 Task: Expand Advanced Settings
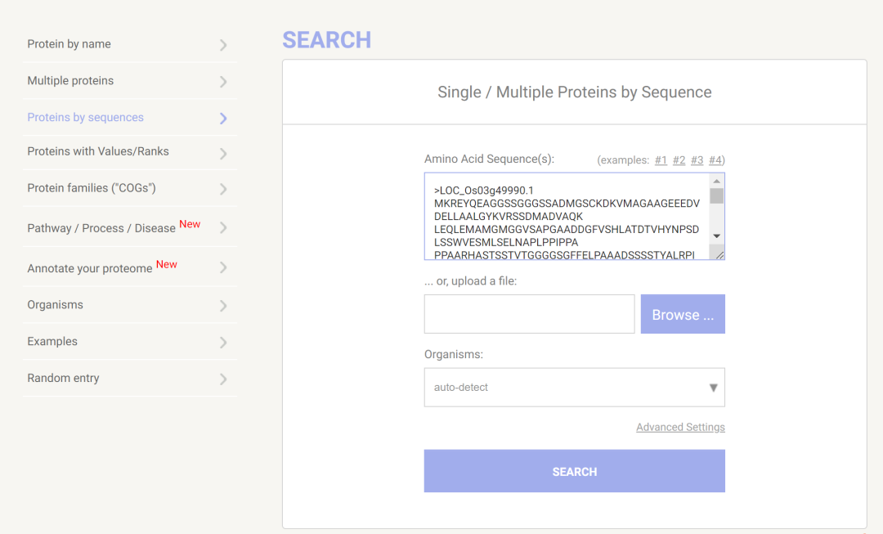[680, 427]
